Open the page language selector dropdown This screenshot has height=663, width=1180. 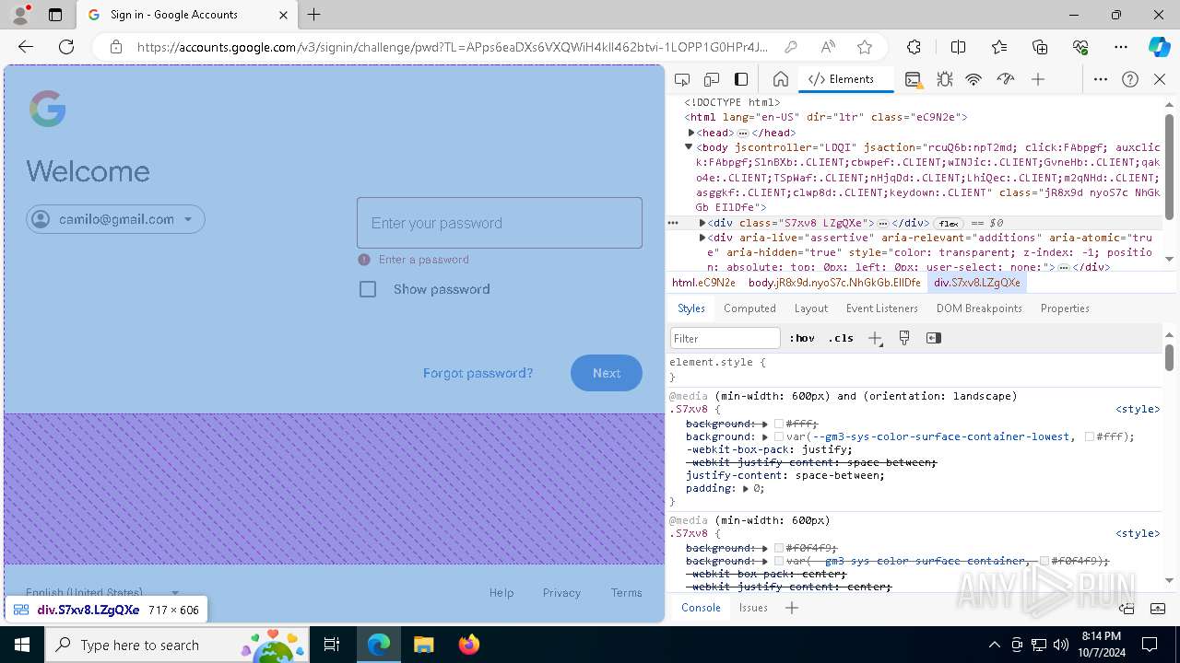102,592
